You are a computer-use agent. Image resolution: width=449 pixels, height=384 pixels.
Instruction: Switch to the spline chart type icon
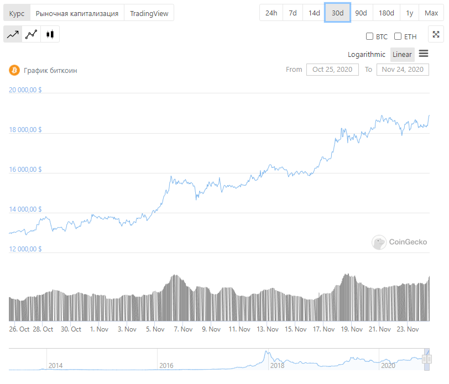point(32,34)
